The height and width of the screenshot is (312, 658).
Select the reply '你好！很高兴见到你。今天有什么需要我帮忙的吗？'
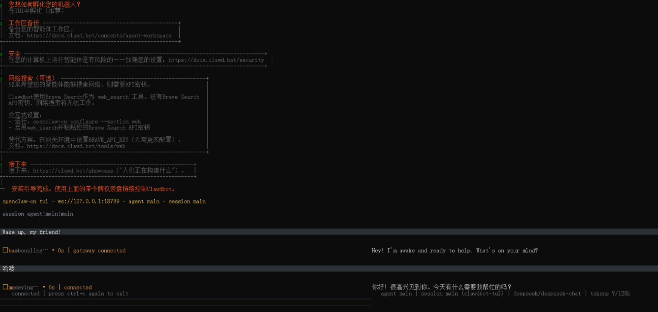441,287
